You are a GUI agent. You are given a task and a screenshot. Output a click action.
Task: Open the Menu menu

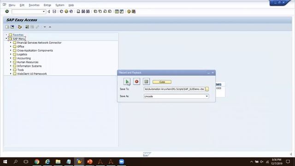click(x=12, y=5)
